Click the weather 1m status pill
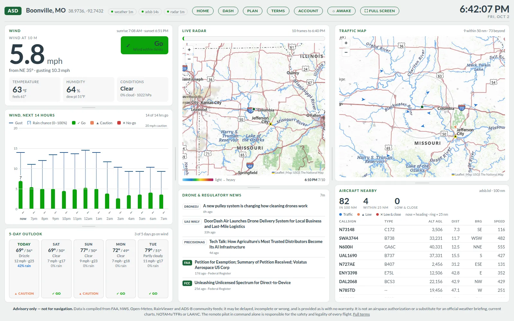This screenshot has width=514, height=321. click(x=122, y=12)
